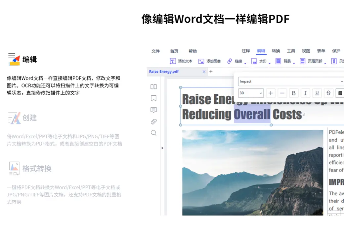Screen dimensions: 344x231
Task: Expand the 链接 dropdown arrow
Action: pyautogui.click(x=245, y=63)
